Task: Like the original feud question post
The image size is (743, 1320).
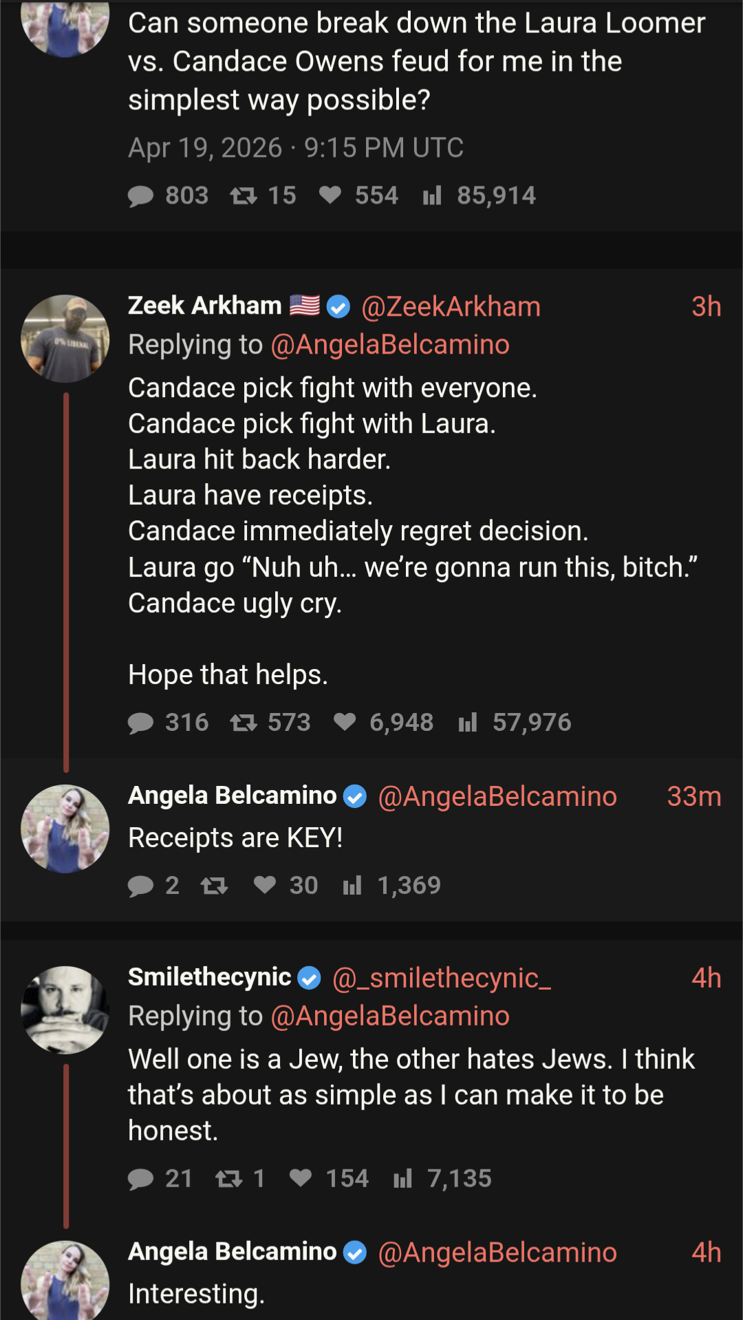Action: [x=330, y=195]
